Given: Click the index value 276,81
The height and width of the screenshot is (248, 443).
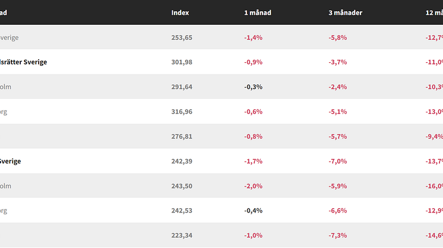Looking at the screenshot, I should point(182,136).
